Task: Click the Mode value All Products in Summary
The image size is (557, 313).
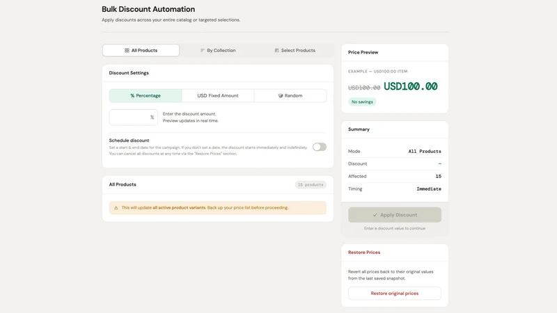Action: (425, 151)
